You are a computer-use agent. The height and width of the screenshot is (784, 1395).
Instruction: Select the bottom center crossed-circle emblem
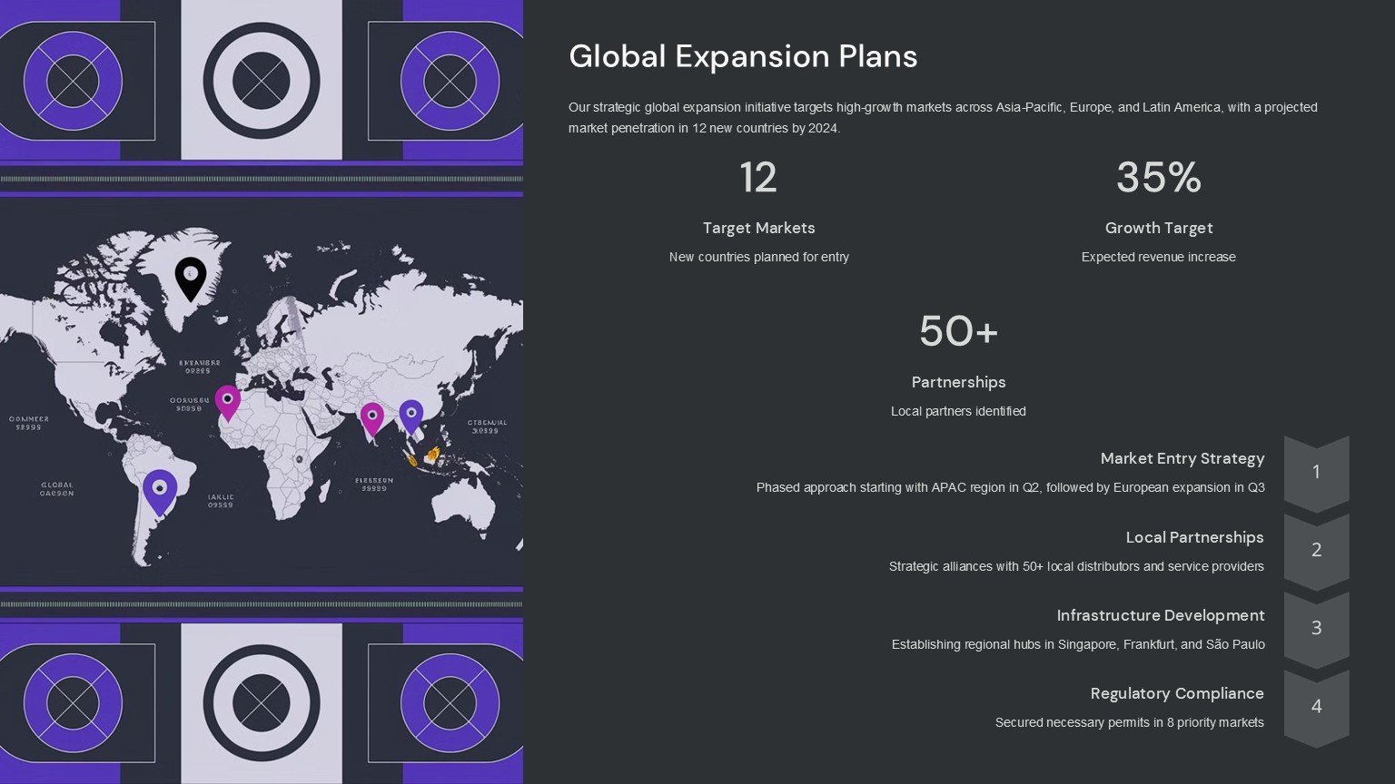[x=262, y=703]
